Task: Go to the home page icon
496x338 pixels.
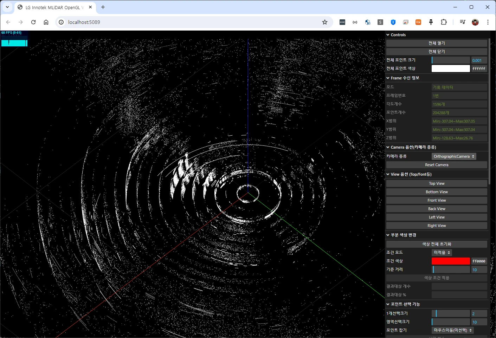Action: point(46,22)
